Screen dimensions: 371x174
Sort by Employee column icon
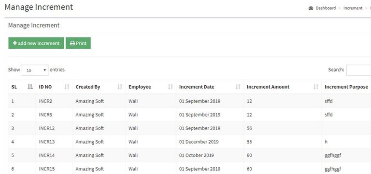pos(171,87)
